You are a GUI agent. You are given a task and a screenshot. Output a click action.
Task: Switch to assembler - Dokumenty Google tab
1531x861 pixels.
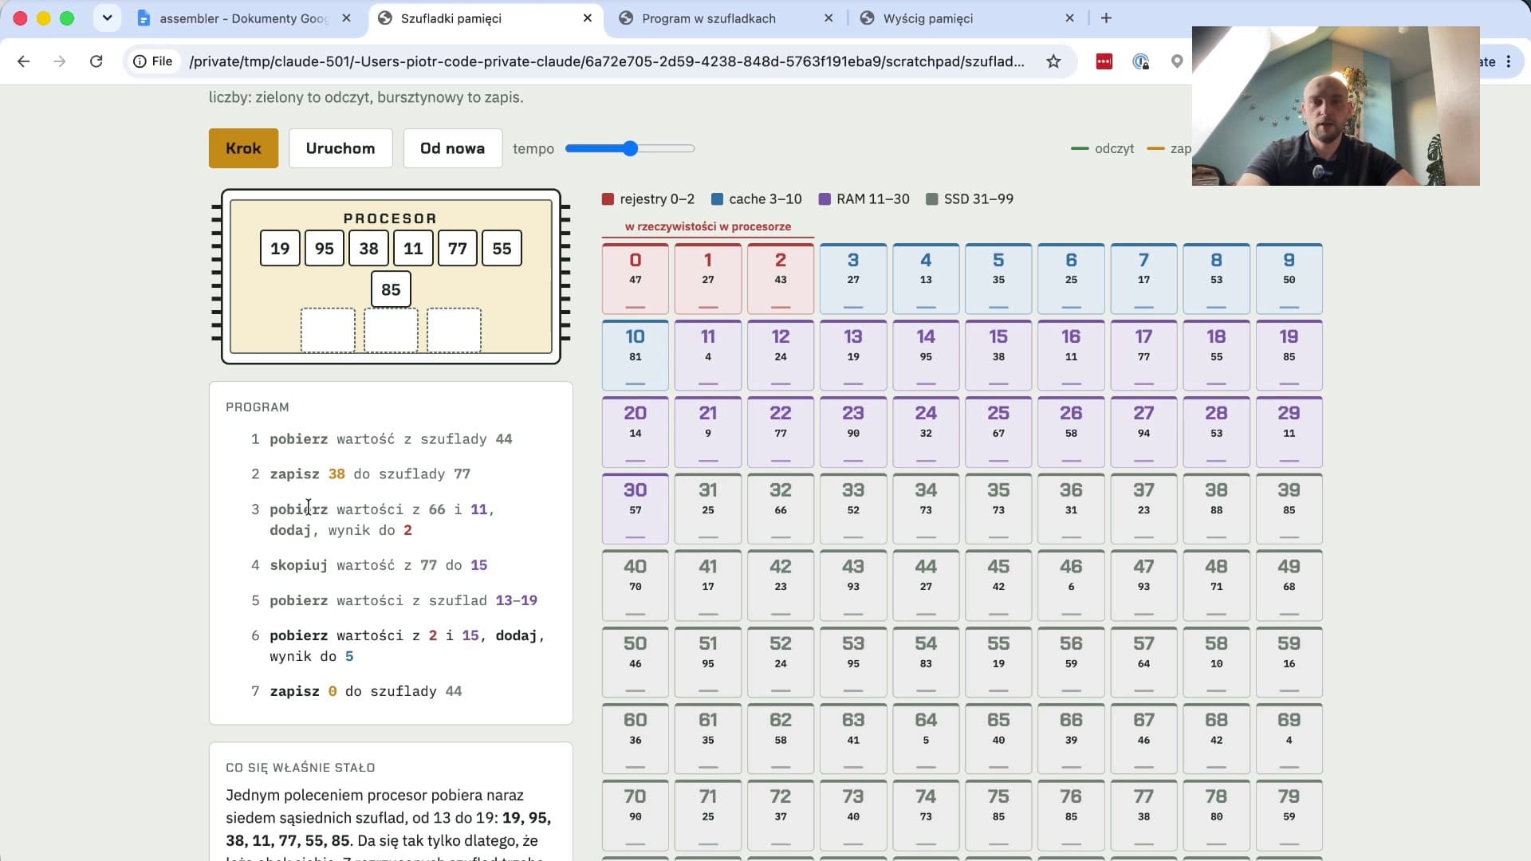[x=243, y=18]
